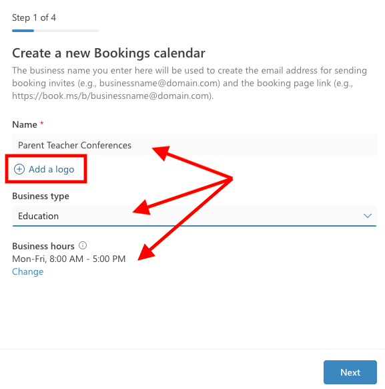Click the Change link under Business hours

click(28, 271)
